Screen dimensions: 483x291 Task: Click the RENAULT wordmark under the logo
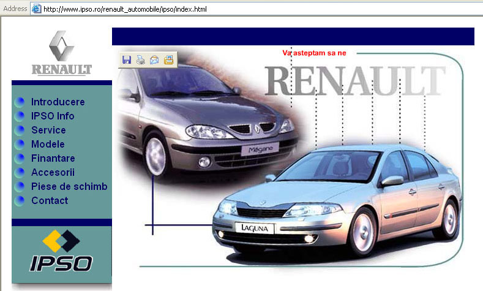[62, 70]
